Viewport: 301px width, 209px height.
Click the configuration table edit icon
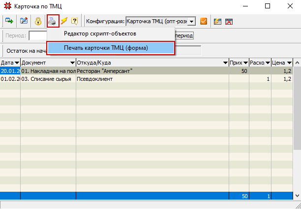pyautogui.click(x=218, y=21)
